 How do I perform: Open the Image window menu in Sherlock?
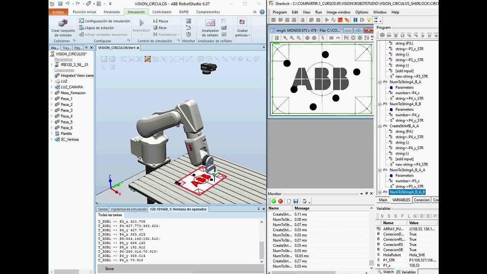point(339,12)
